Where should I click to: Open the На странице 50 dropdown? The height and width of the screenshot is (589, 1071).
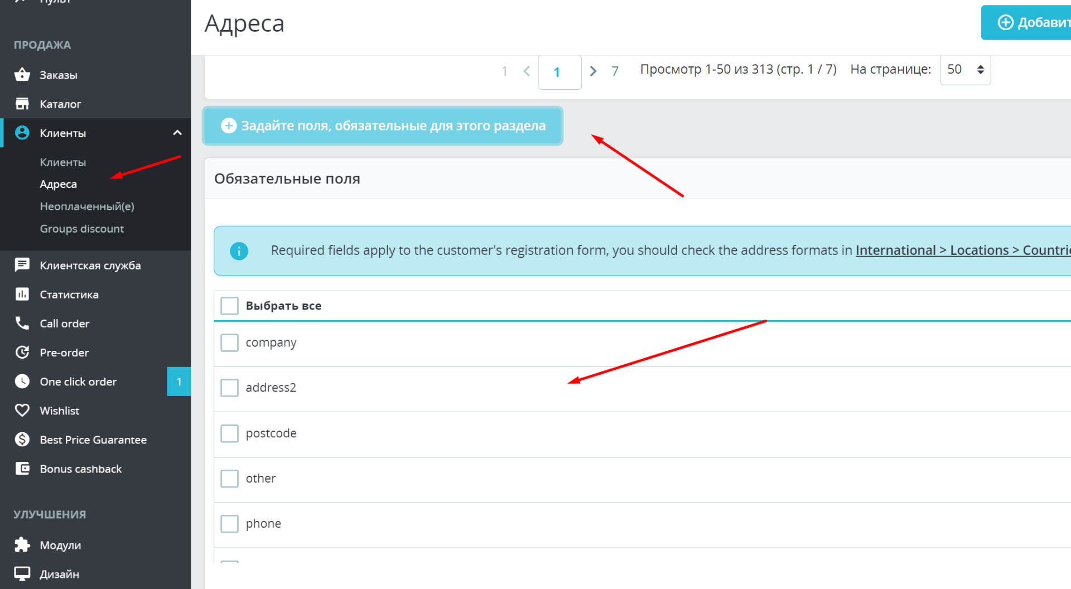965,70
